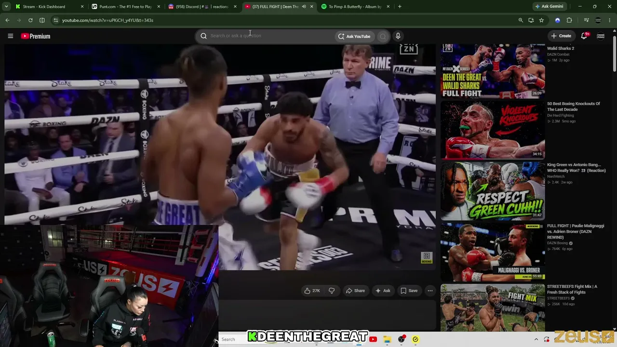Open the Respect Green Cuhh video thumbnail
Image resolution: width=617 pixels, height=347 pixels.
coord(493,190)
